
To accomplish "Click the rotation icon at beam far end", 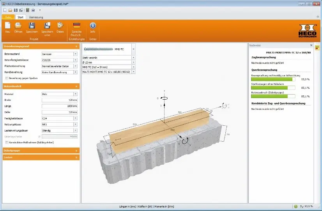I will (x=224, y=106).
